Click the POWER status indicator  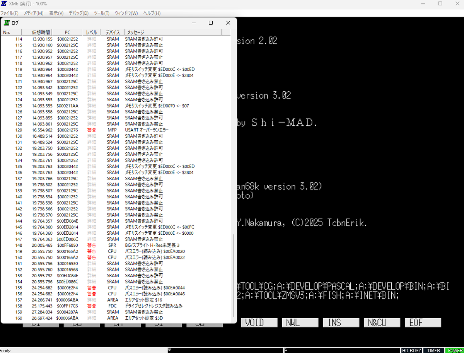click(x=454, y=350)
